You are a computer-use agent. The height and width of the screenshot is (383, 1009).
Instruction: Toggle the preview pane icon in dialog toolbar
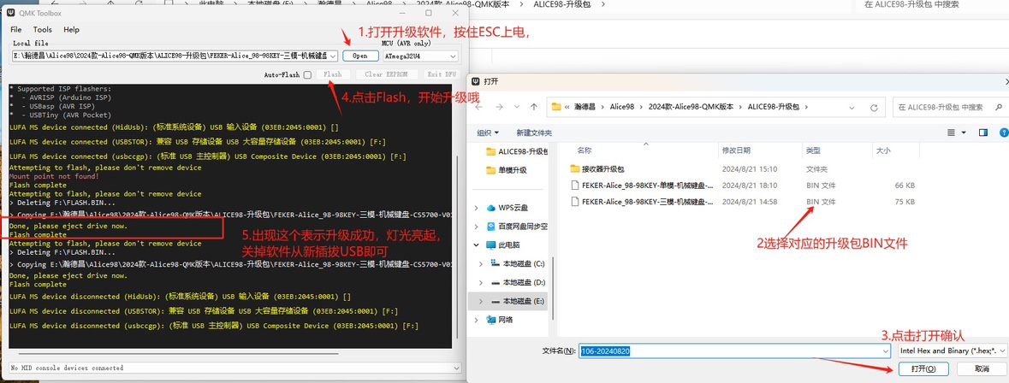[983, 133]
